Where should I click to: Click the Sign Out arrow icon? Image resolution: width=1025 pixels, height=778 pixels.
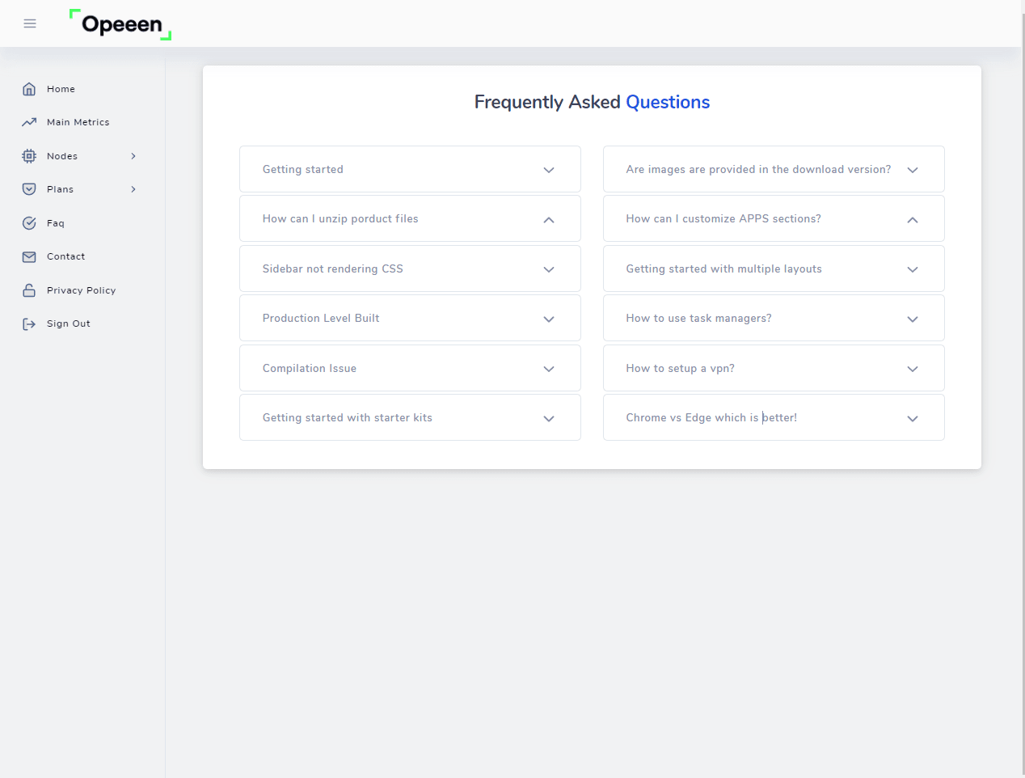pos(29,323)
